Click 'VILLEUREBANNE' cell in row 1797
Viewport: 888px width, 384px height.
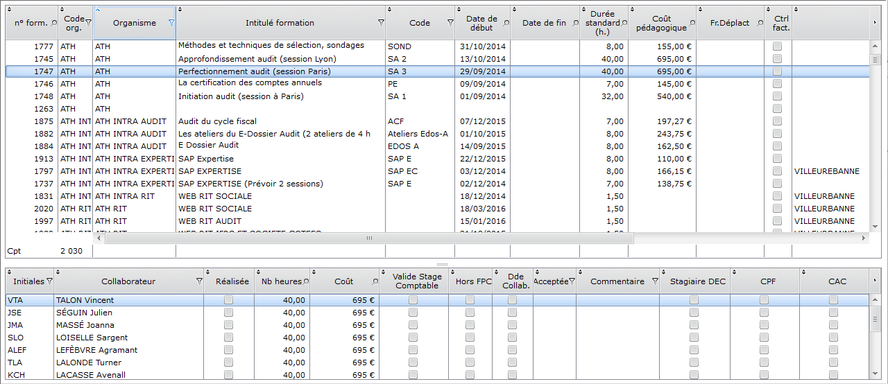point(830,171)
